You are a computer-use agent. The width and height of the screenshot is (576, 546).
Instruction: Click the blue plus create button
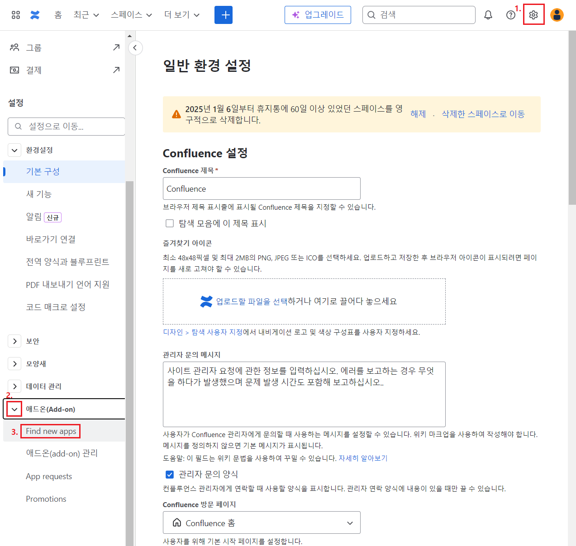point(224,15)
